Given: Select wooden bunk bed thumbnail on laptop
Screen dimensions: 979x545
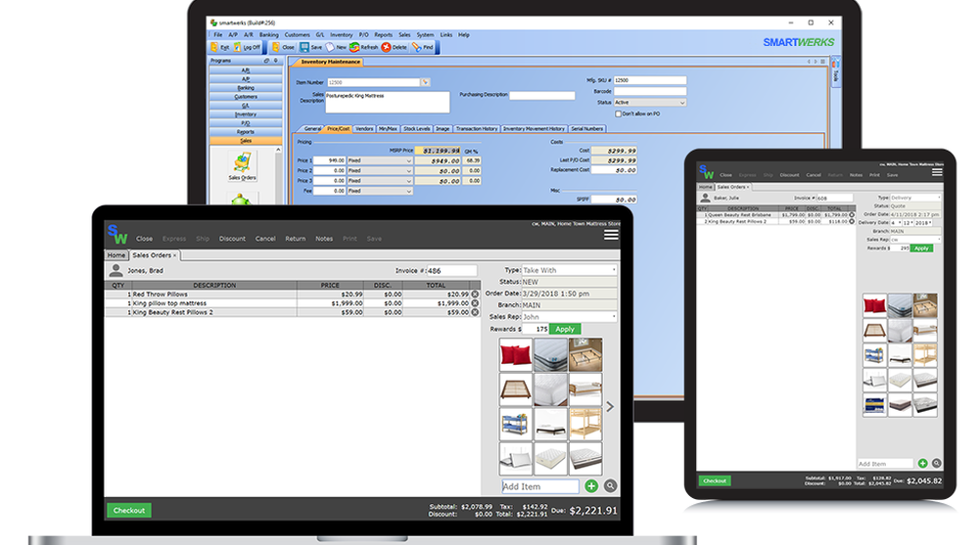Looking at the screenshot, I should click(585, 424).
